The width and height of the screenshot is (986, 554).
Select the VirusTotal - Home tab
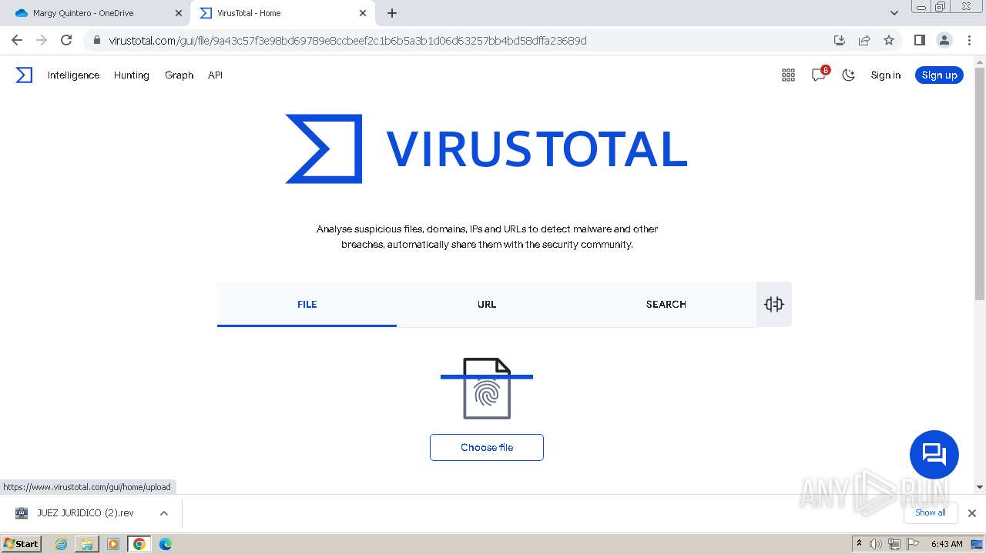pos(283,13)
